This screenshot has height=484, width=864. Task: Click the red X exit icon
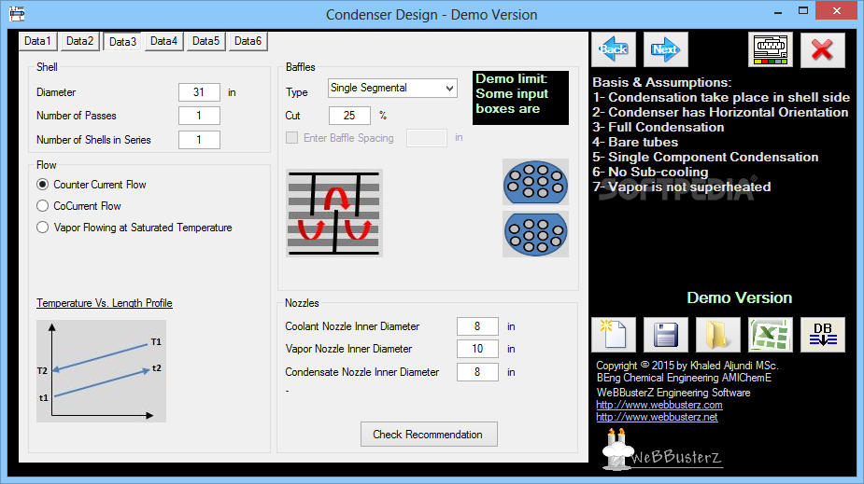pos(822,49)
